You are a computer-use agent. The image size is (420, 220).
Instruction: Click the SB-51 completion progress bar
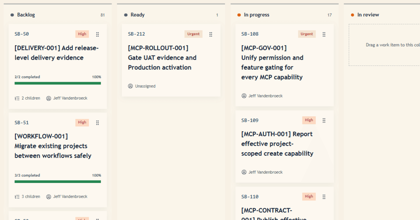(58, 182)
